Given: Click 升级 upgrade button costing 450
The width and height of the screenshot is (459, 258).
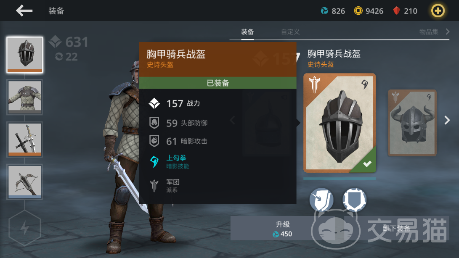Looking at the screenshot, I should click(282, 229).
